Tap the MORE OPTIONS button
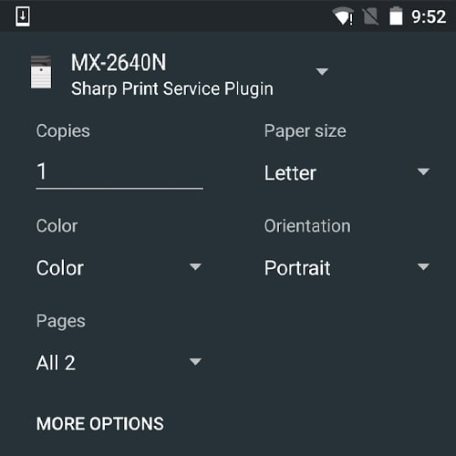 click(100, 423)
